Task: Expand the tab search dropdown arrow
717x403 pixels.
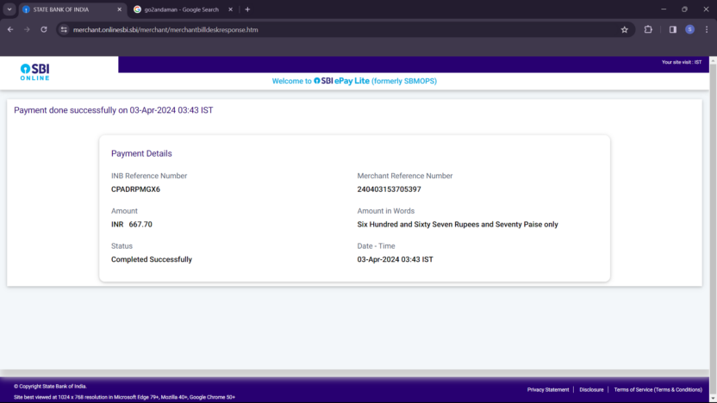Action: 9,9
